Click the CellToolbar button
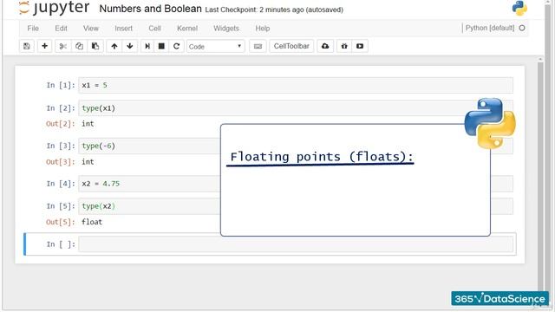This screenshot has width=555, height=312. [x=291, y=46]
